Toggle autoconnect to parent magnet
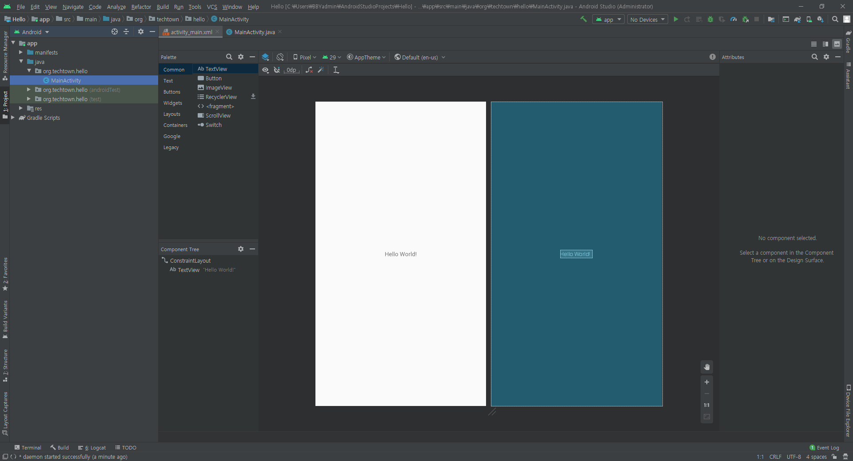 (277, 70)
